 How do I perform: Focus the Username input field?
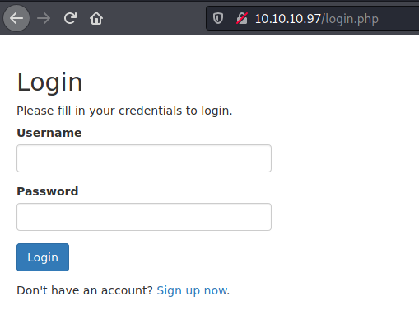tap(144, 158)
